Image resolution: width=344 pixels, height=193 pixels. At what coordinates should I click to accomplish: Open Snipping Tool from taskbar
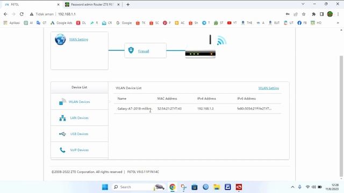[x=183, y=187]
